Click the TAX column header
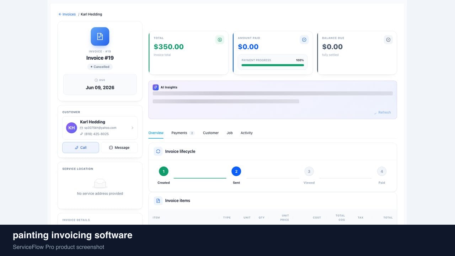455x256 pixels. pyautogui.click(x=360, y=218)
